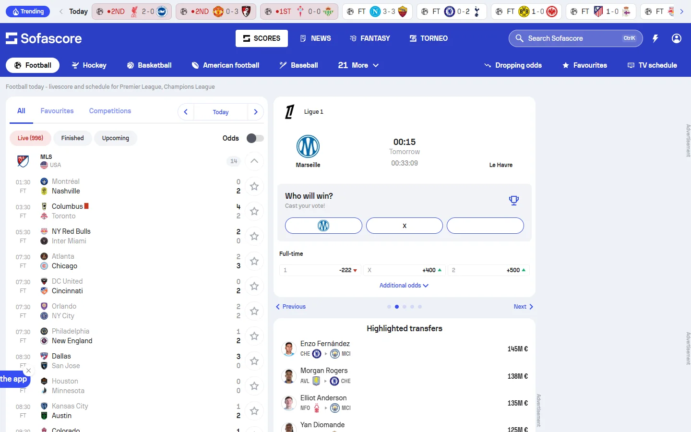Screen dimensions: 691x432
Task: Go to Previous featured match
Action: point(291,307)
